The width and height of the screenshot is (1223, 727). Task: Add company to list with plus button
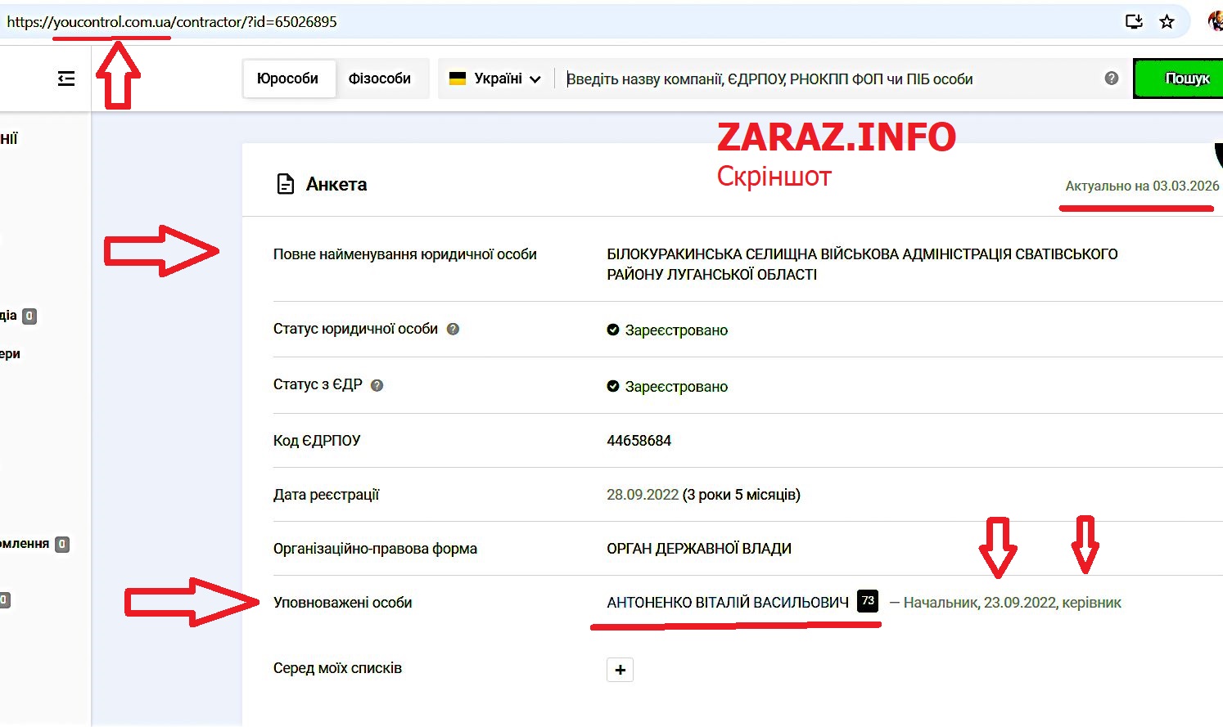[x=620, y=670]
